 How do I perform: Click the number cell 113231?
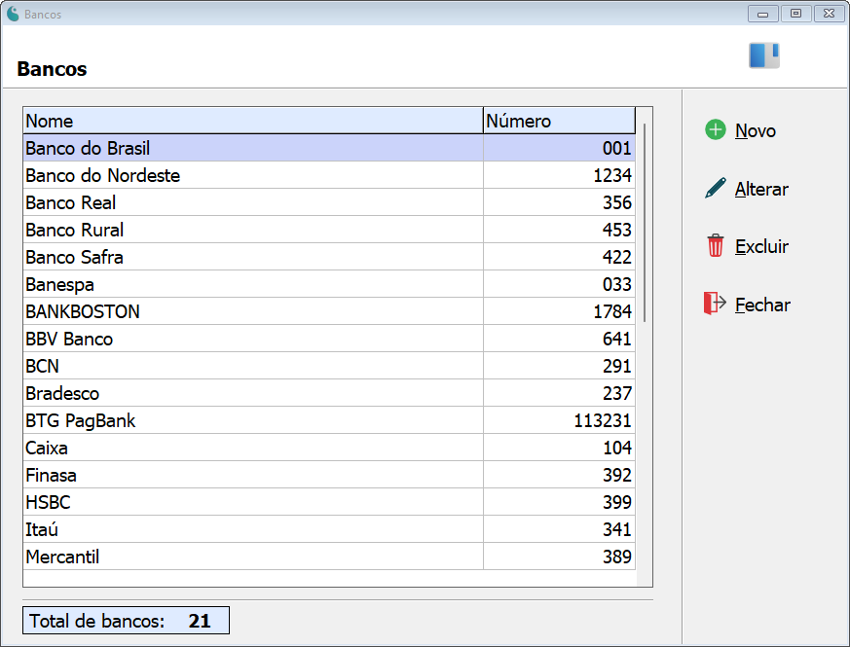pos(559,420)
